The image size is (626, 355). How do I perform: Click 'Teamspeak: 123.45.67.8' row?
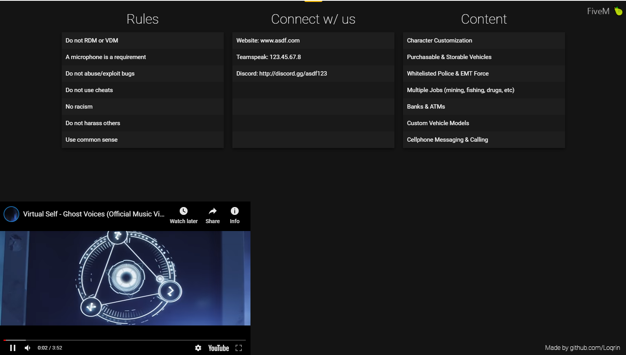pos(313,57)
